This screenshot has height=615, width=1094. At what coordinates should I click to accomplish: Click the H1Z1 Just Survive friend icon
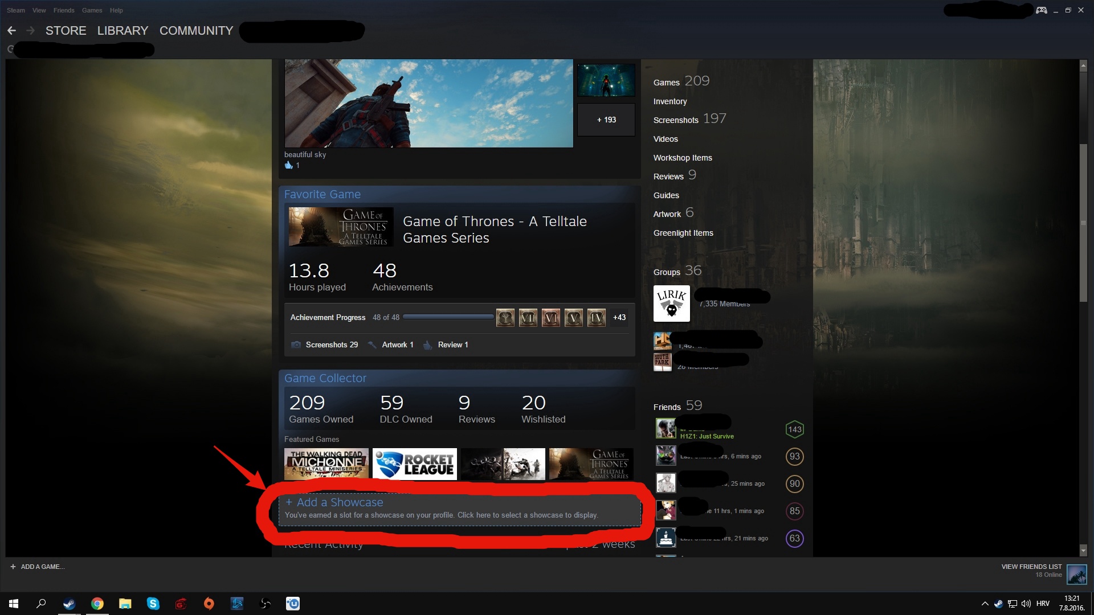pyautogui.click(x=664, y=429)
